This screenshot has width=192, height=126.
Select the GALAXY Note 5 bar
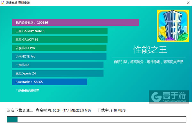[x=60, y=31]
